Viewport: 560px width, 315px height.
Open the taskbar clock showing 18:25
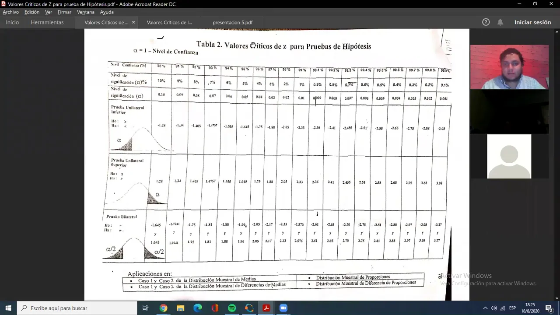point(530,308)
